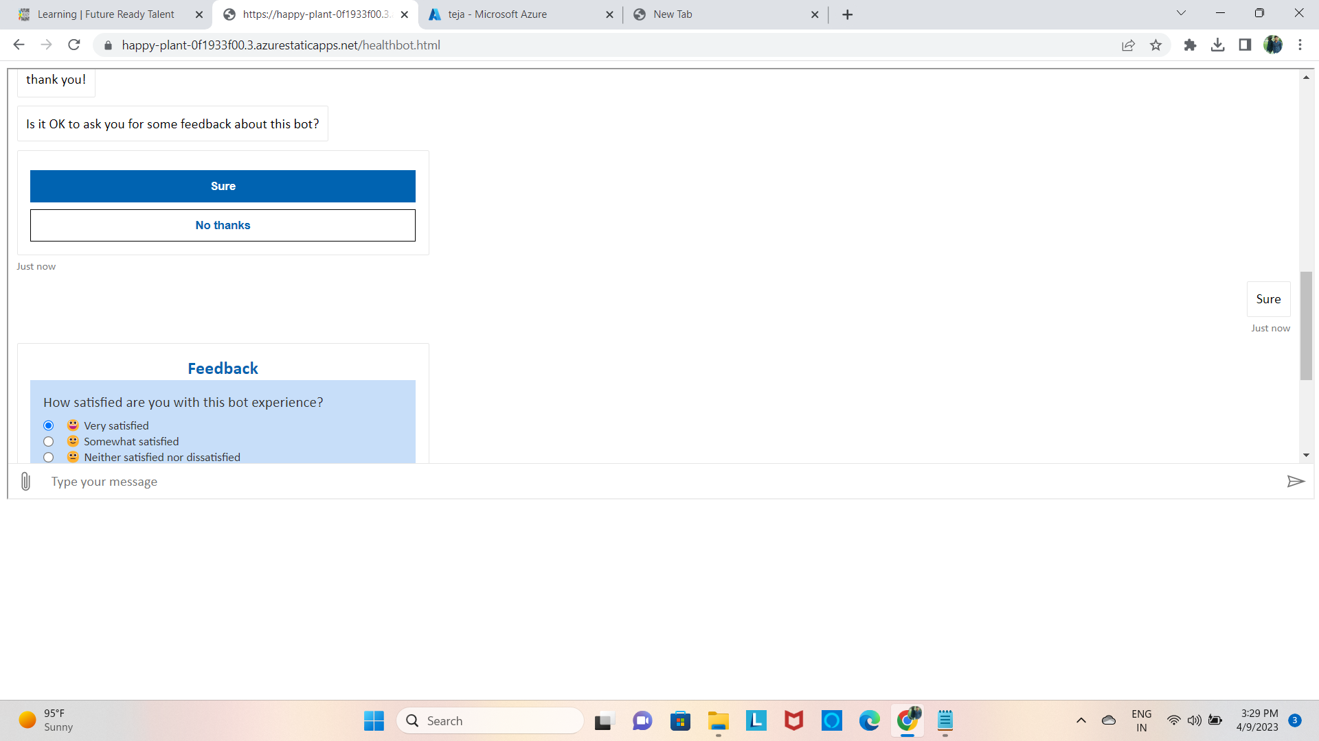
Task: Click the share page icon
Action: point(1128,45)
